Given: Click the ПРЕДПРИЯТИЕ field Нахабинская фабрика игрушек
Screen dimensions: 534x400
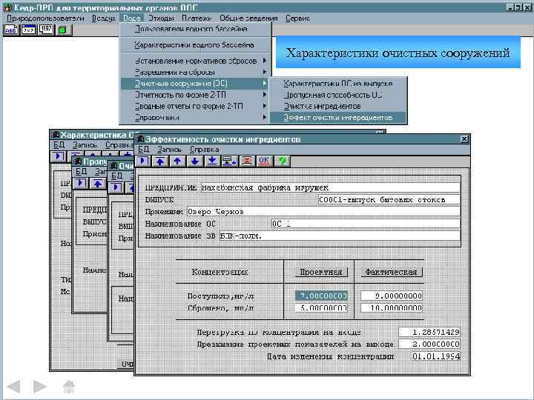Looking at the screenshot, I should point(330,187).
